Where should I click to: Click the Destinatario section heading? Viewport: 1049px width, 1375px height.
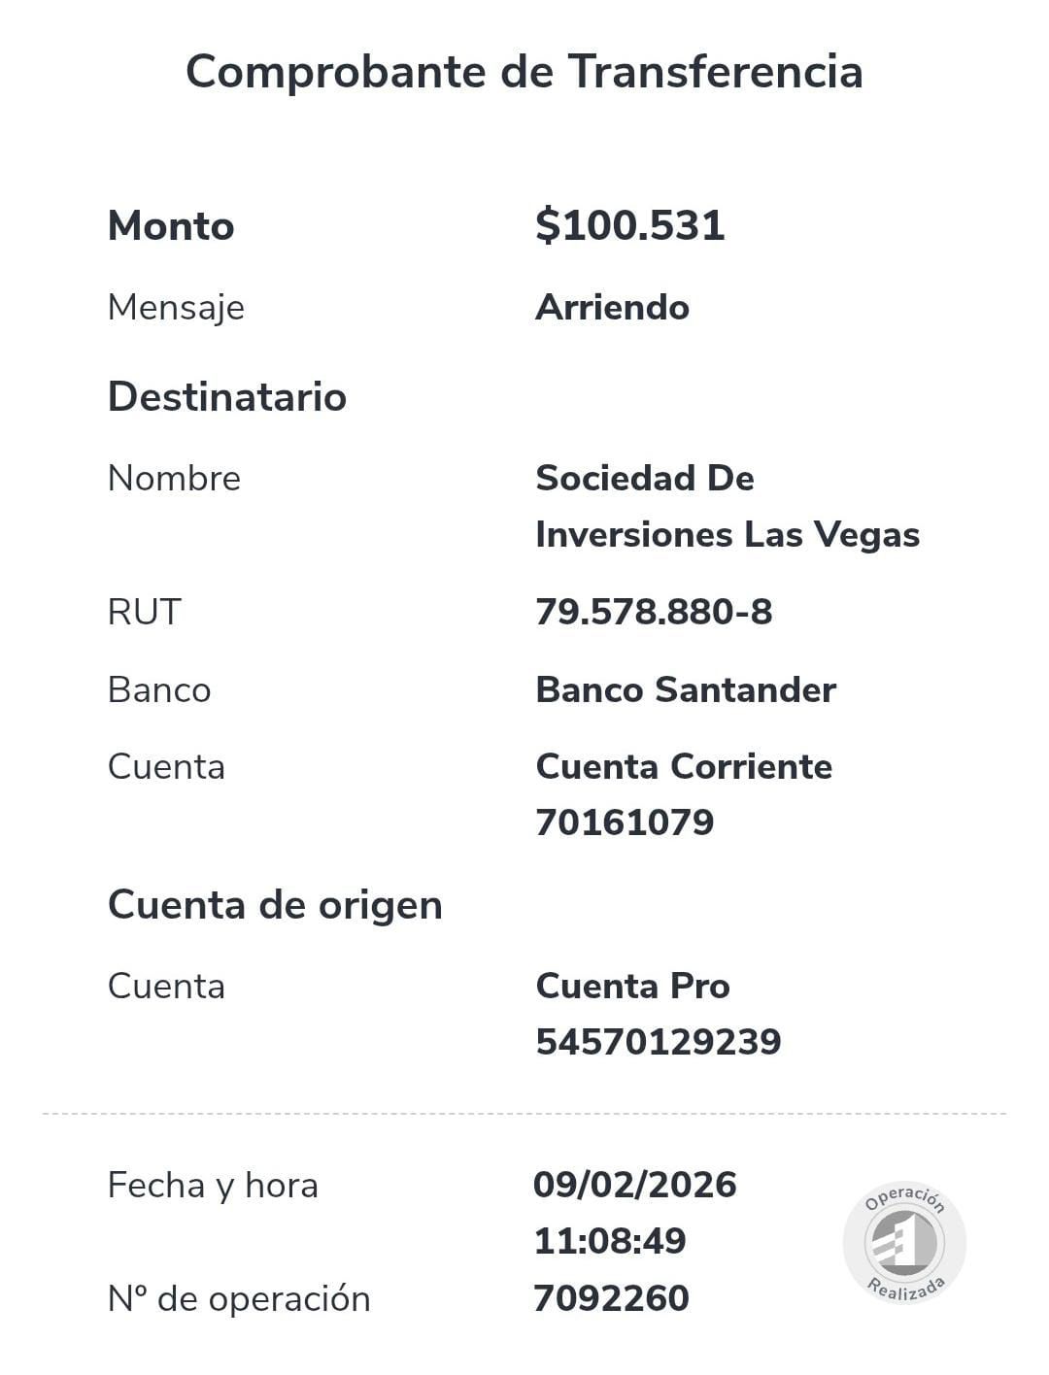click(227, 396)
